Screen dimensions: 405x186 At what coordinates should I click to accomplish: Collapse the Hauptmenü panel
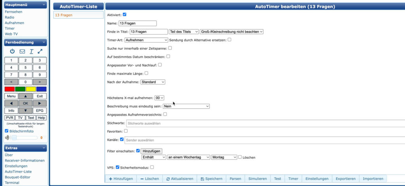coord(44,5)
